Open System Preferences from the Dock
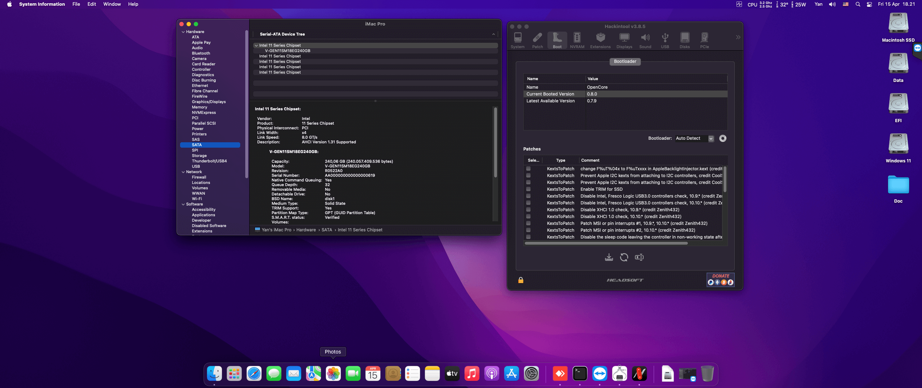922x388 pixels. click(531, 374)
